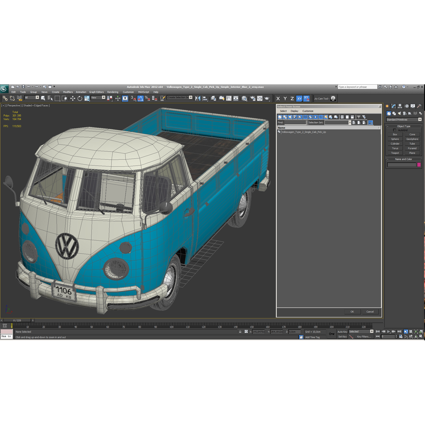Activate the Select and Move tool
This screenshot has height=425, width=425.
pos(73,98)
